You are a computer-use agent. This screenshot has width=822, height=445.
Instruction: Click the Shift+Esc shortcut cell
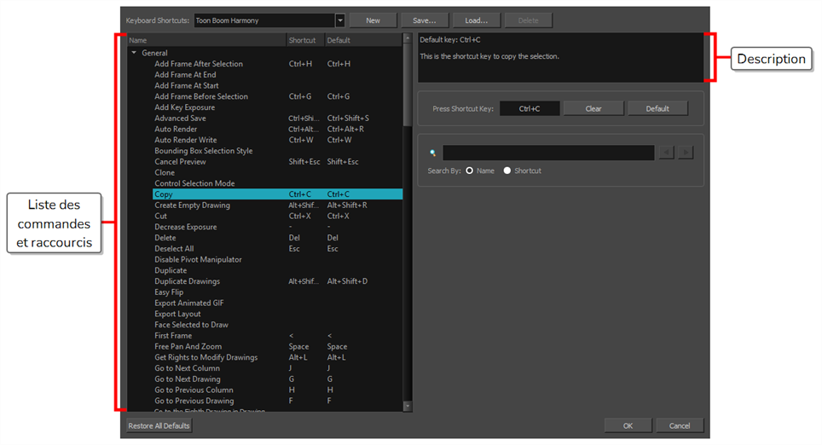[x=304, y=162]
